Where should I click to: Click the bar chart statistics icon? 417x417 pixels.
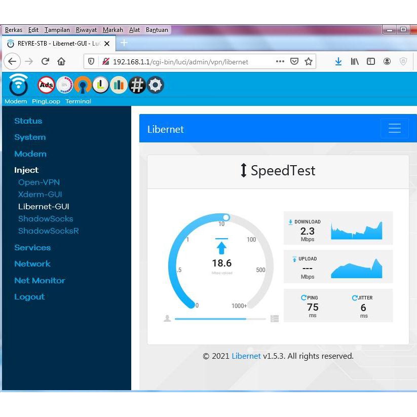pos(119,85)
